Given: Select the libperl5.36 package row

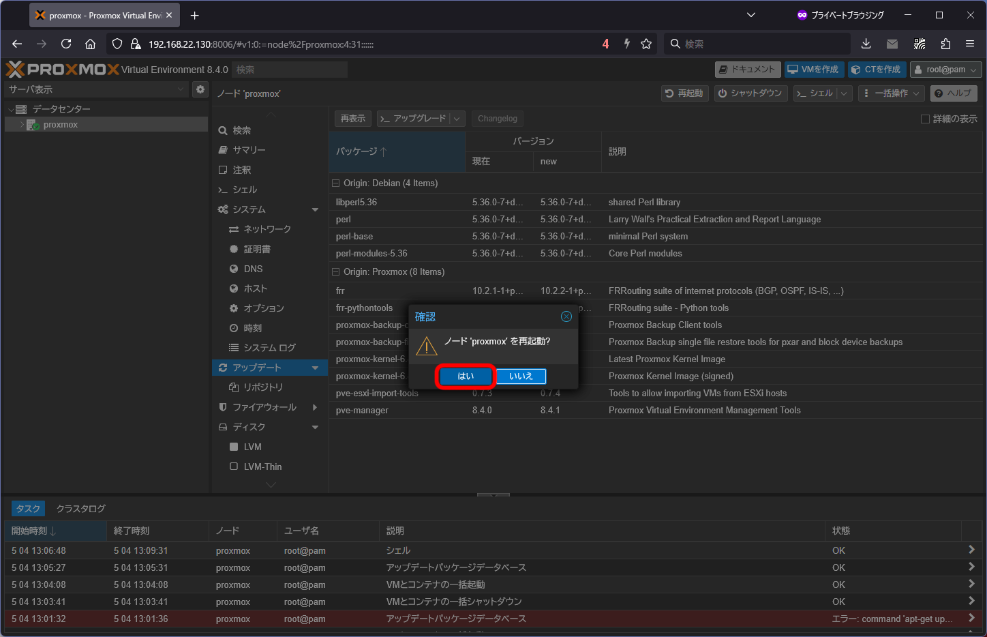Looking at the screenshot, I should 655,202.
